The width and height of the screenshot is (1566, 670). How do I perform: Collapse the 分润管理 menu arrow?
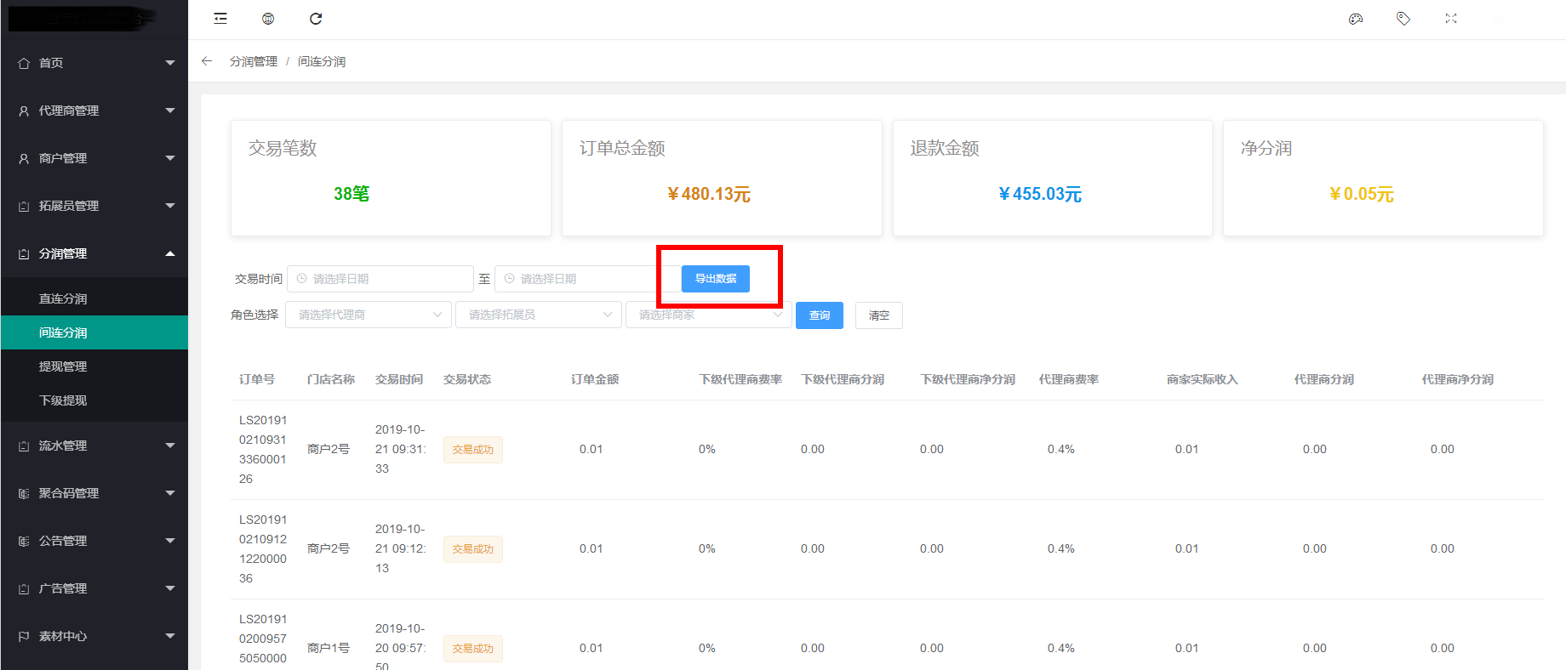click(170, 253)
